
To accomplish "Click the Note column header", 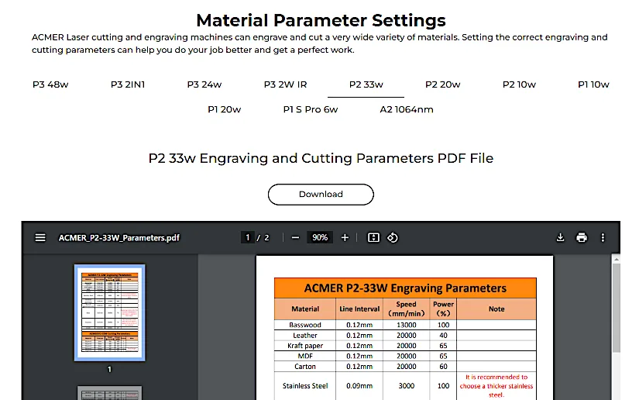I will pos(496,309).
